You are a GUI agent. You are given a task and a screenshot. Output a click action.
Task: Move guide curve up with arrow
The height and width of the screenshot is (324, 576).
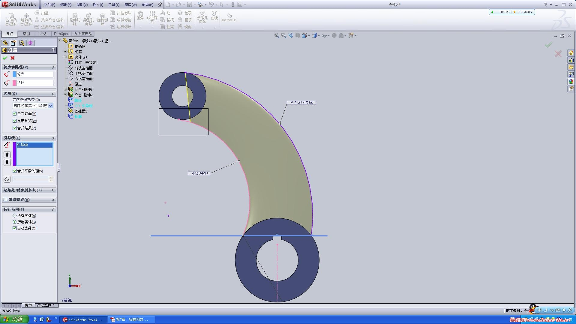point(7,154)
